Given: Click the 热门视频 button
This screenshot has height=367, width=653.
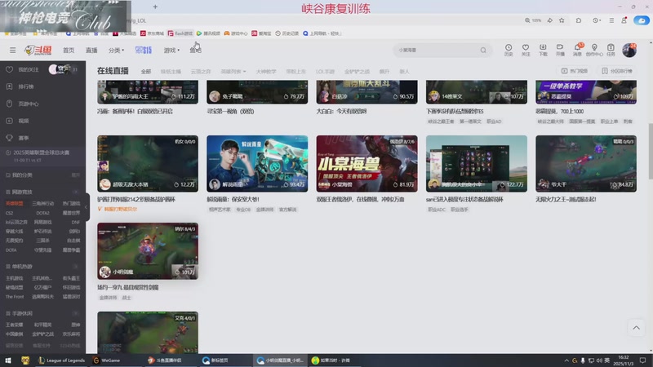Looking at the screenshot, I should (x=575, y=71).
